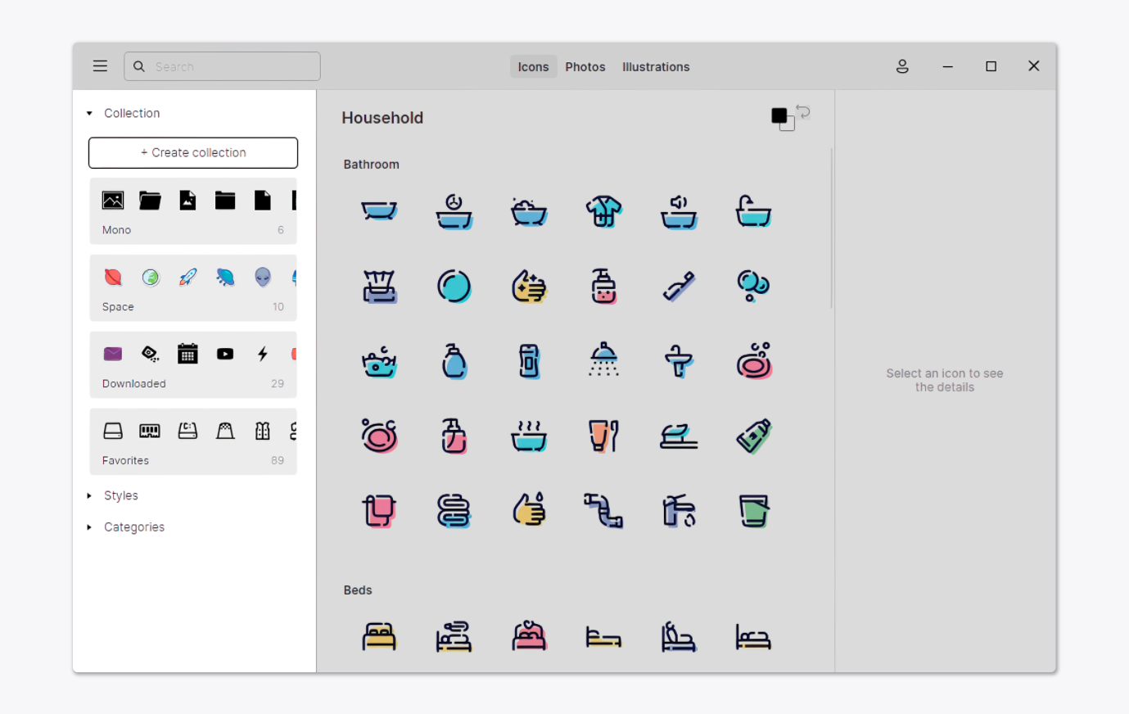This screenshot has height=714, width=1129.
Task: Open the hamburger menu
Action: click(x=100, y=66)
